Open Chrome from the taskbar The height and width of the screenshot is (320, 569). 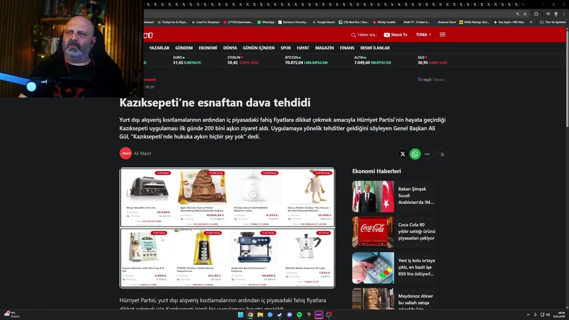point(250,315)
